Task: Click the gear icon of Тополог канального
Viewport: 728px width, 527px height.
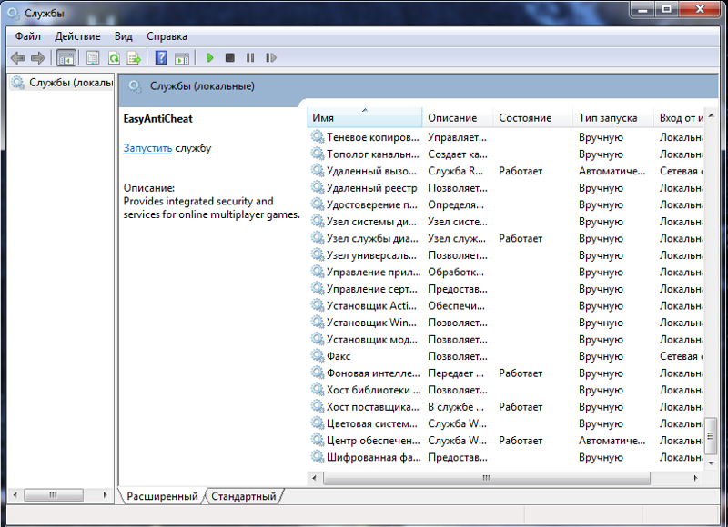Action: coord(318,154)
